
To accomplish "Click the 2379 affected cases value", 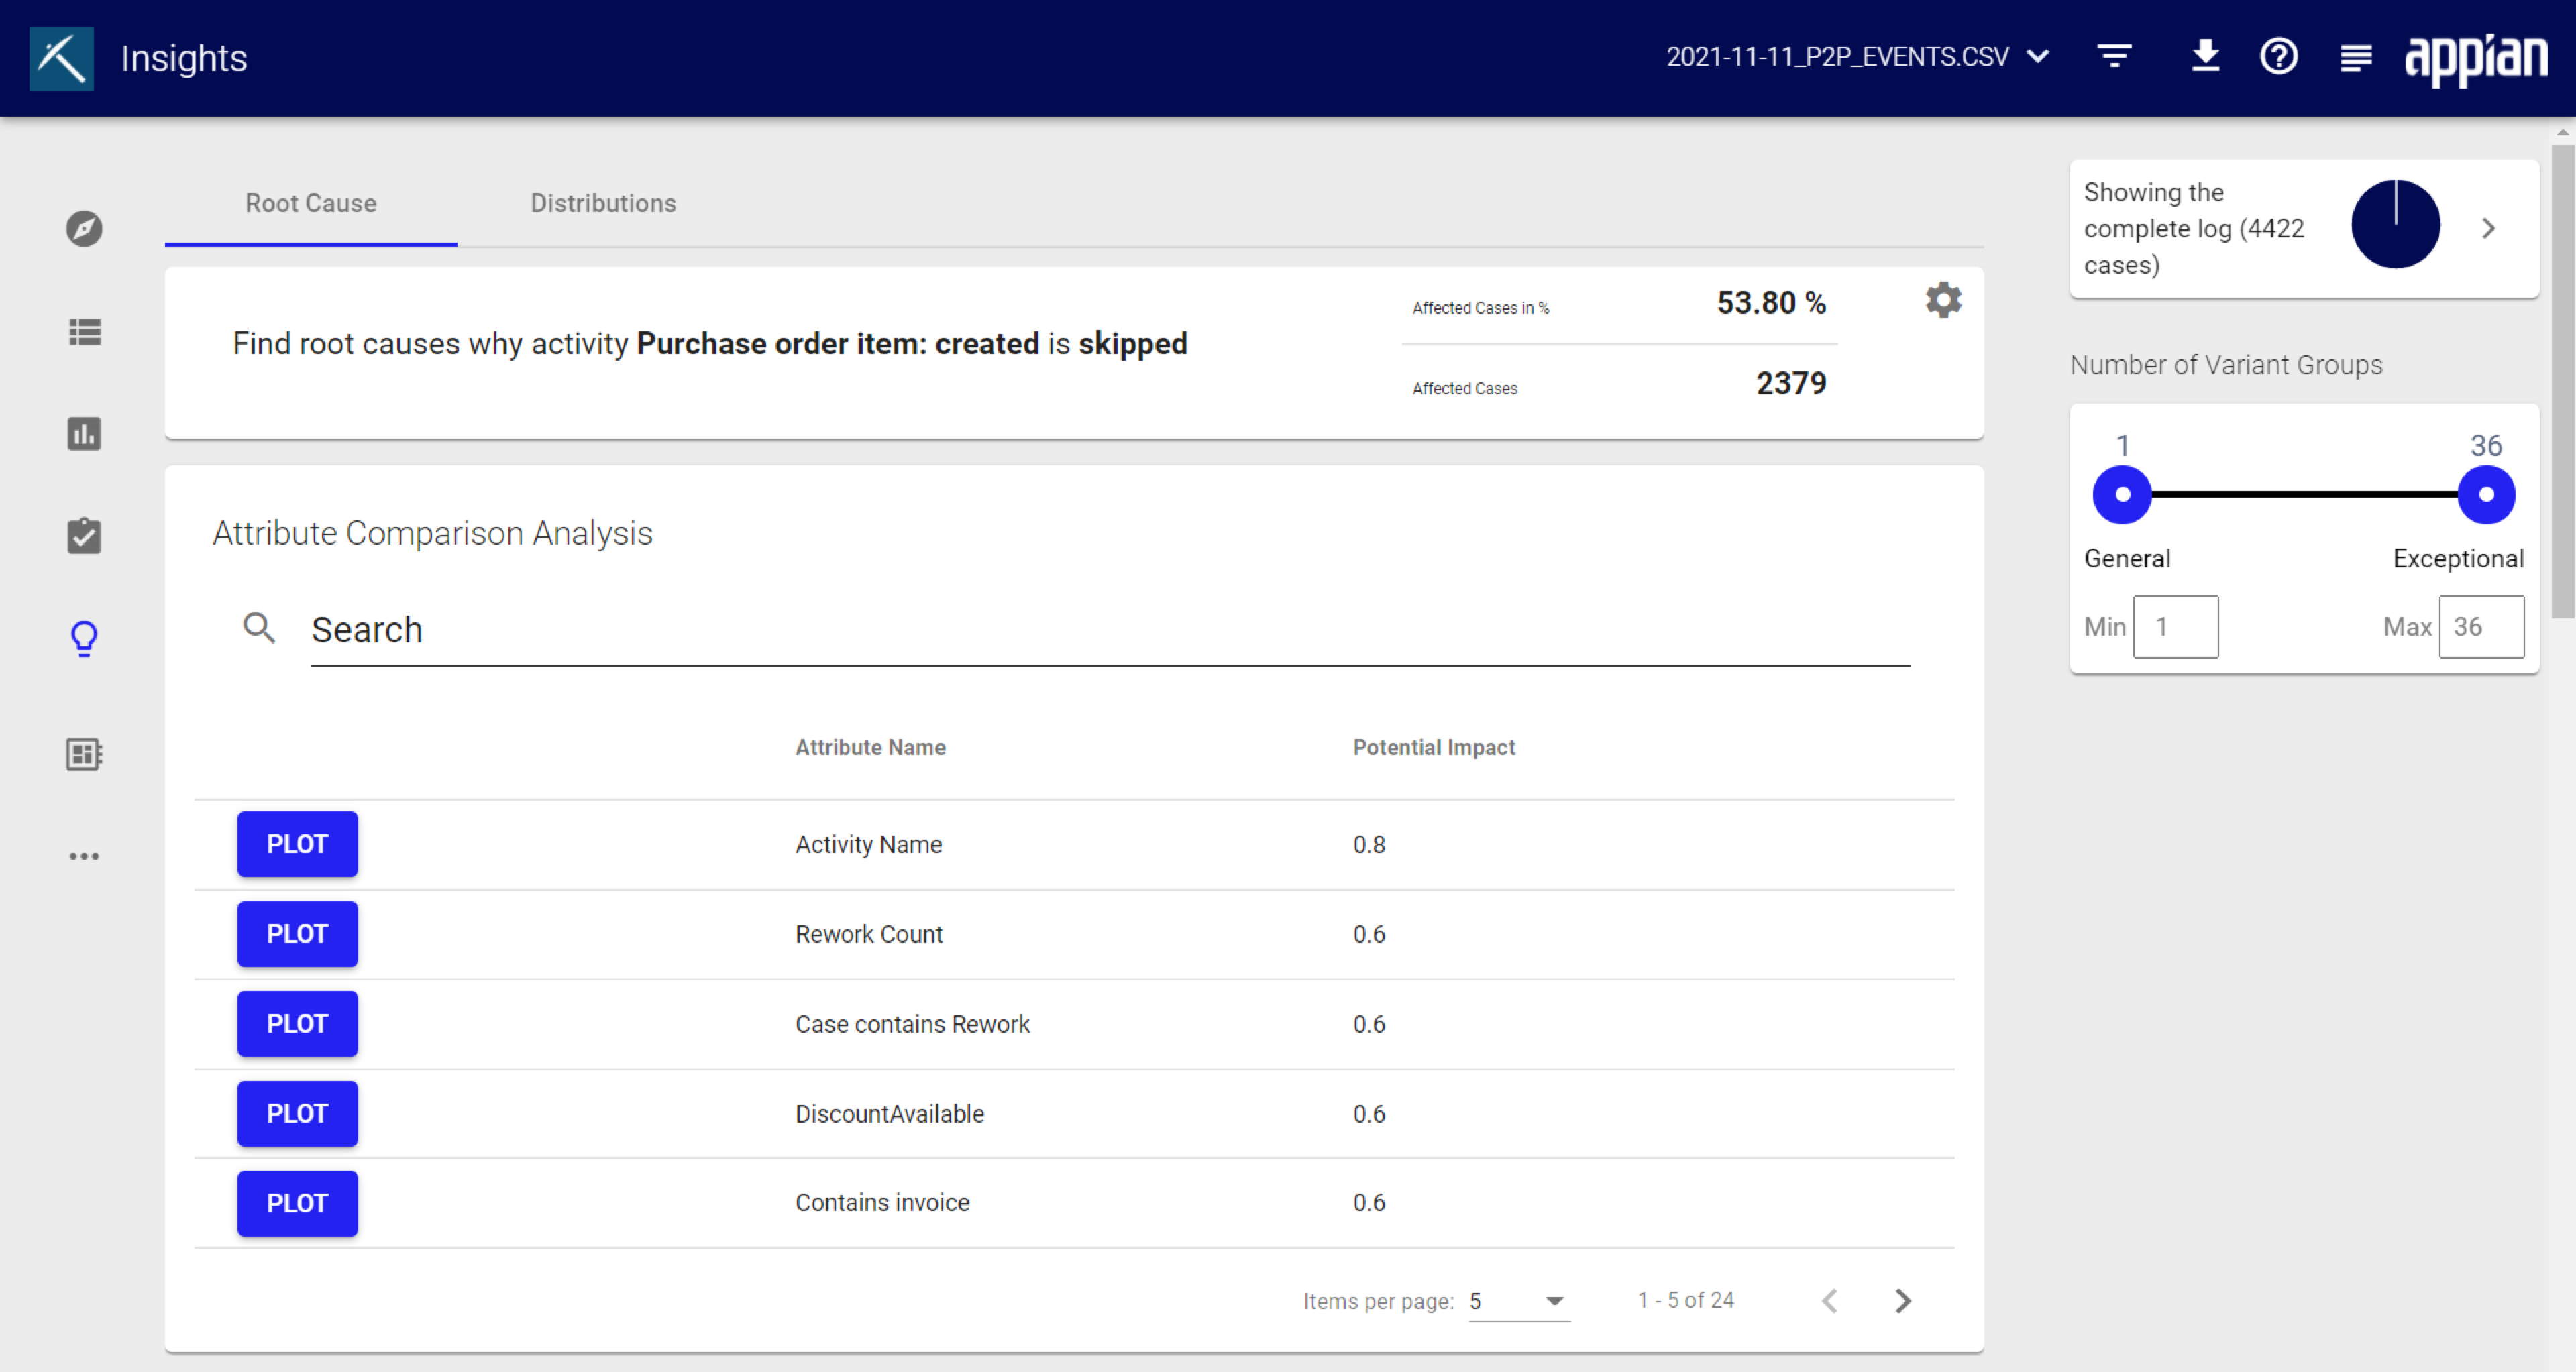I will (1791, 383).
